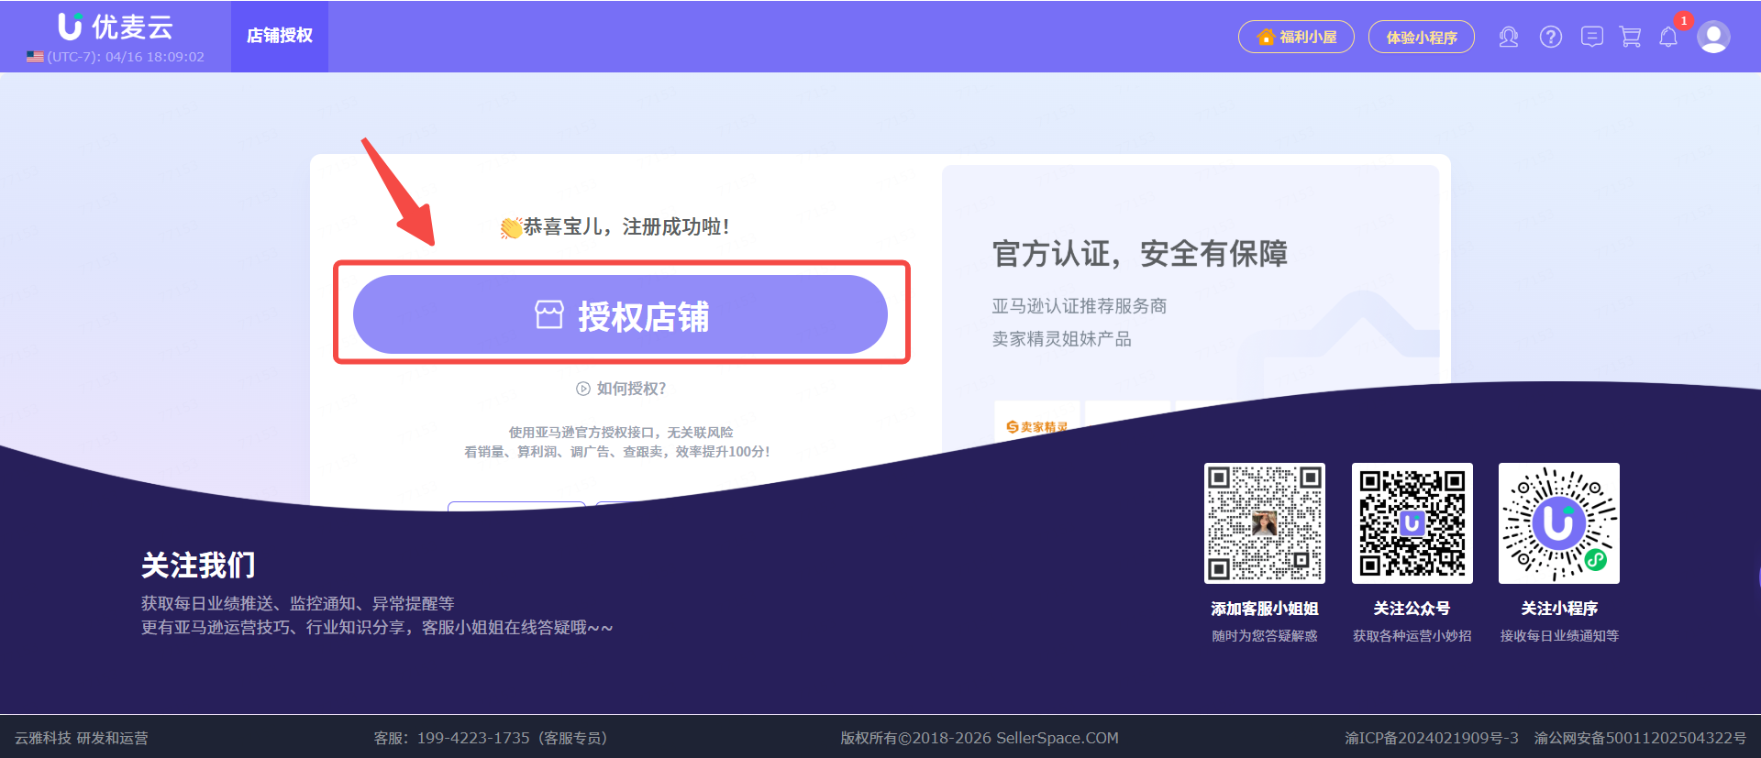Click the 卖家精灵姐妹产品 text
The height and width of the screenshot is (758, 1761).
[x=1062, y=339]
